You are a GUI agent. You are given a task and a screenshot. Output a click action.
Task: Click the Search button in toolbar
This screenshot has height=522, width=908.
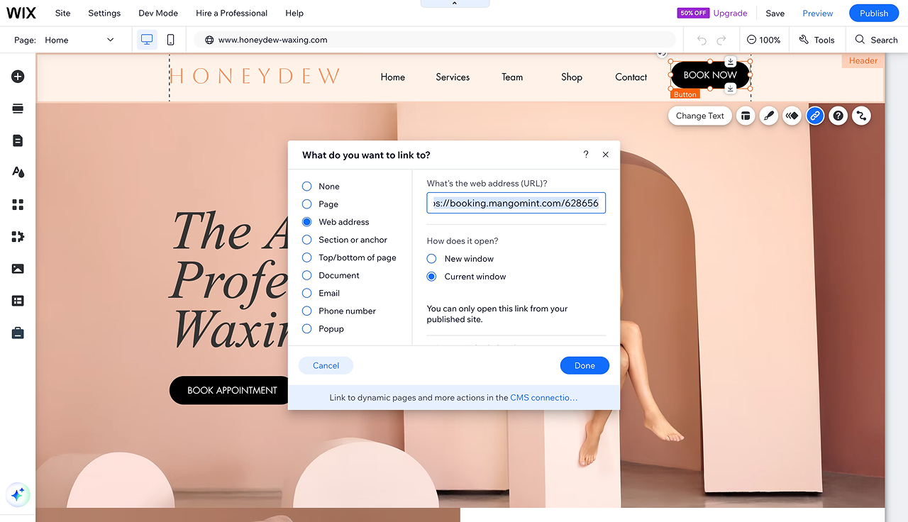(877, 40)
